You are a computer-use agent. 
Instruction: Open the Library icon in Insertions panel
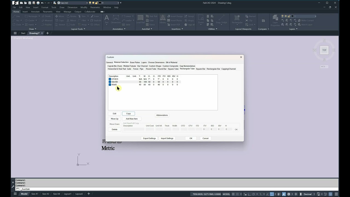[162, 20]
